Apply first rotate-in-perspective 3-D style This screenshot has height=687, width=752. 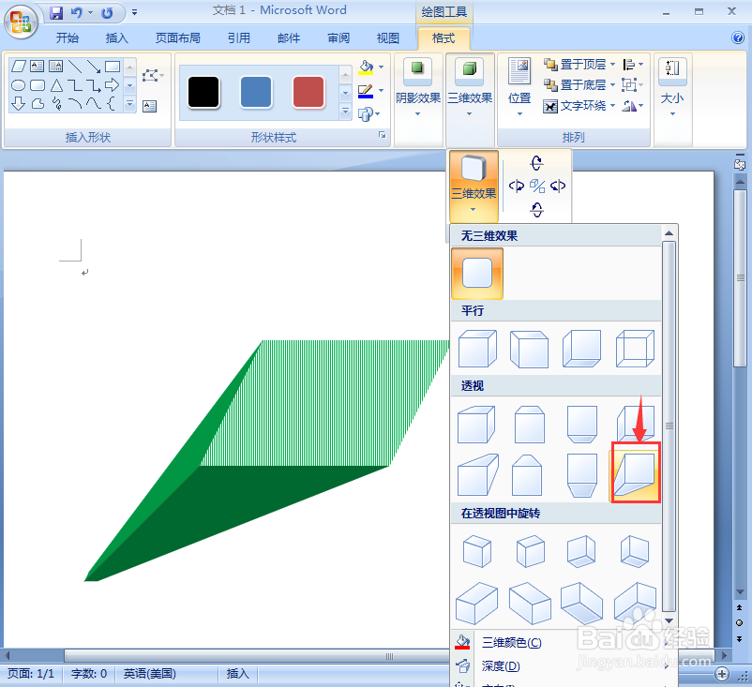[x=477, y=551]
